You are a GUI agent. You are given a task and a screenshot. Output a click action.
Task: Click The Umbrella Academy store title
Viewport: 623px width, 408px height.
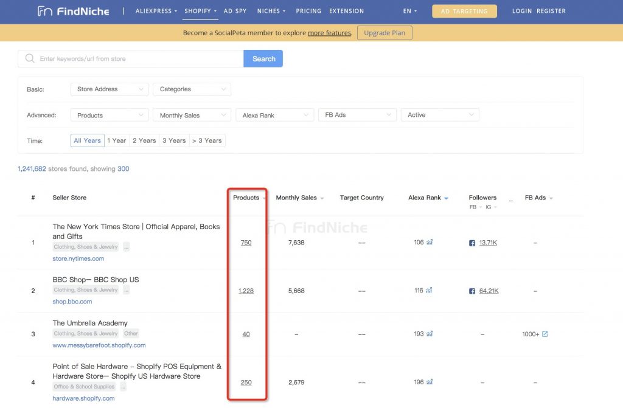coord(90,323)
